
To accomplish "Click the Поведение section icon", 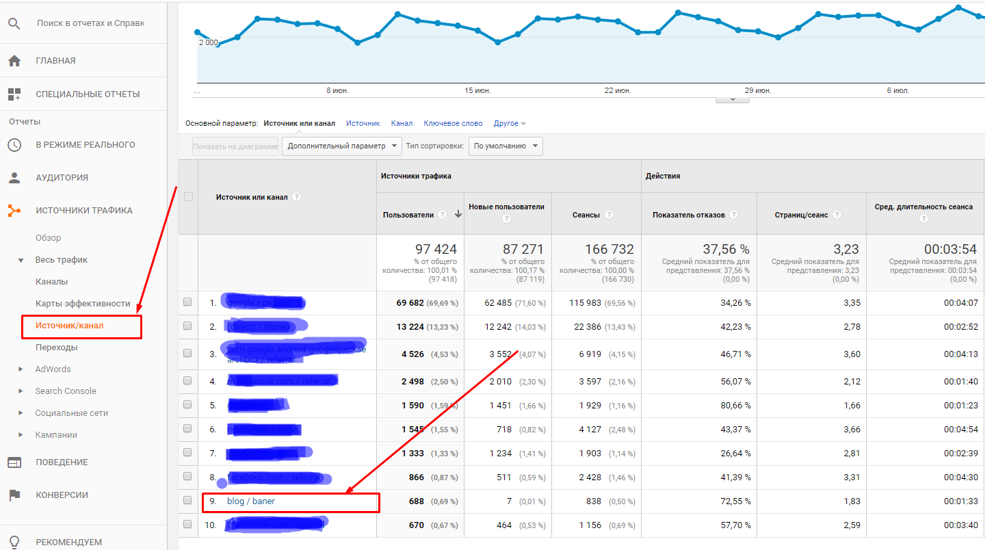I will click(x=14, y=462).
